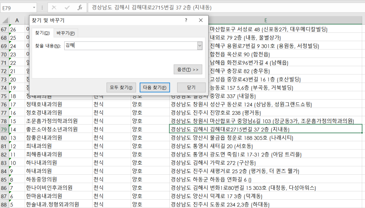Click the cell 정호경내과의원
Screen dimensions: 365x208
tap(59, 112)
